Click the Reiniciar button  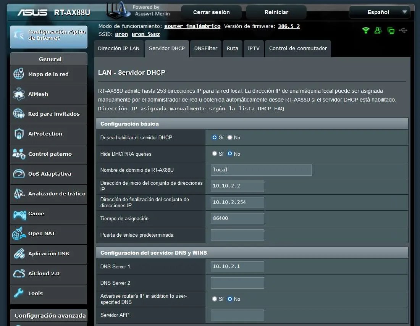pos(276,12)
